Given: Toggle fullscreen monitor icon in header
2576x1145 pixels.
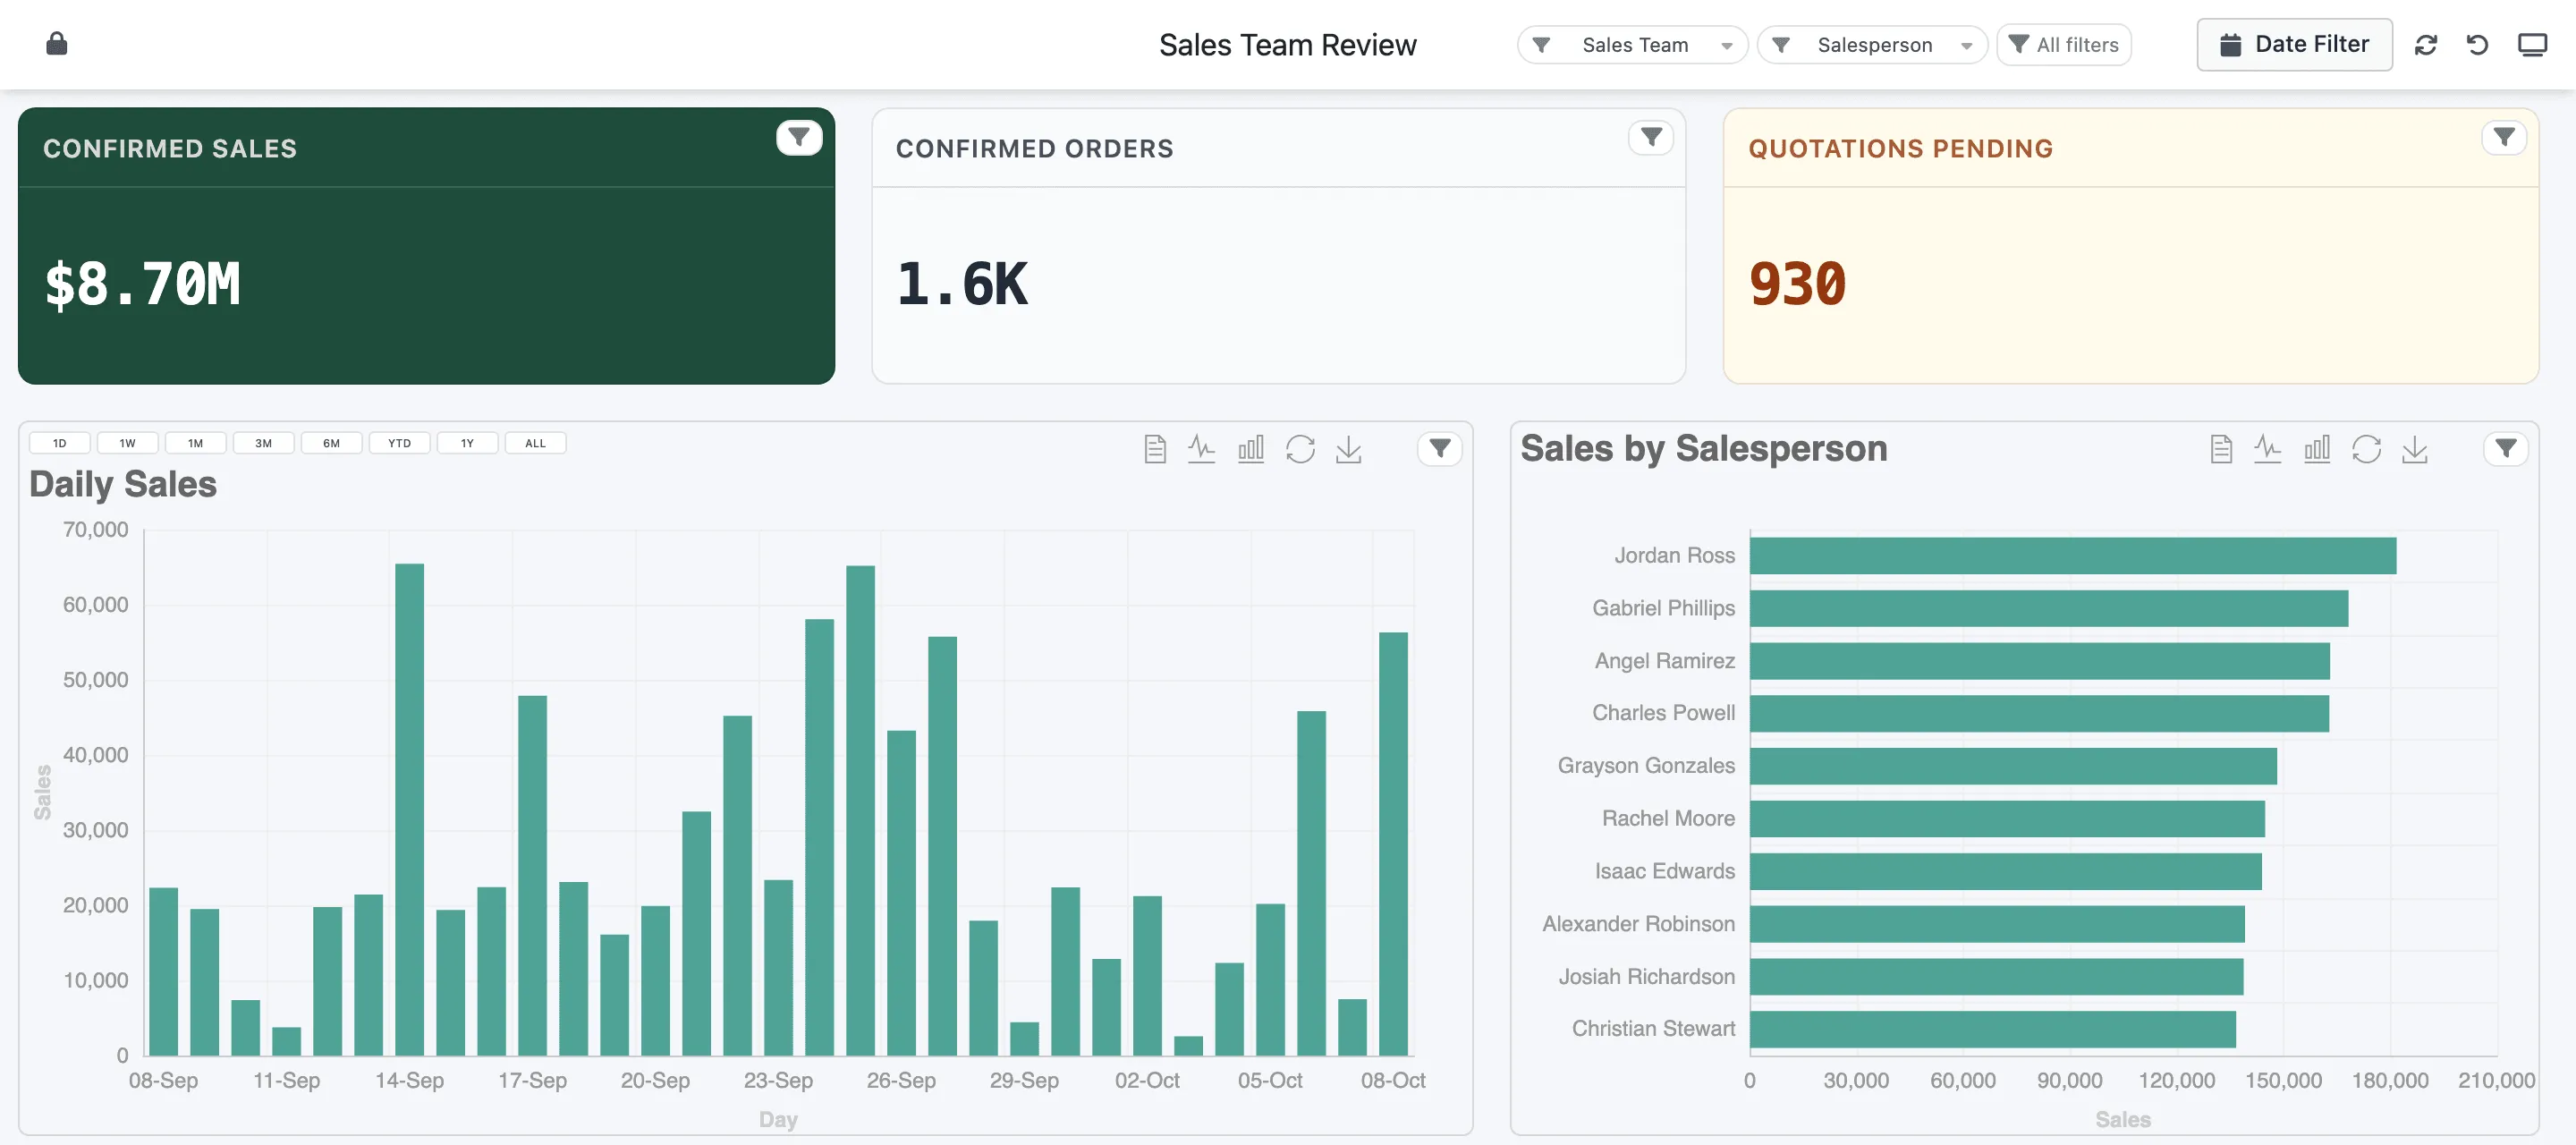Looking at the screenshot, I should (x=2532, y=45).
